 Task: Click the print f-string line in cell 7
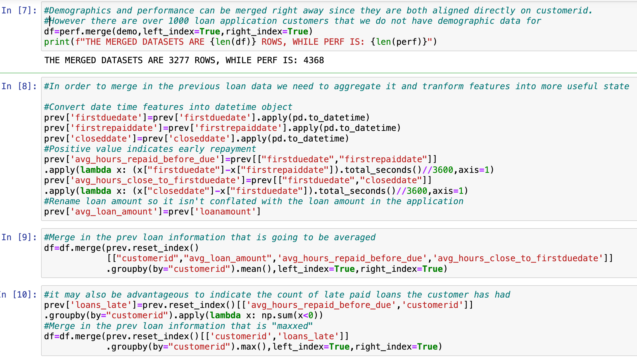coord(240,42)
